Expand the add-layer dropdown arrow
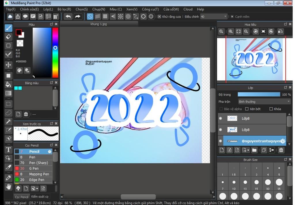 pyautogui.click(x=248, y=150)
